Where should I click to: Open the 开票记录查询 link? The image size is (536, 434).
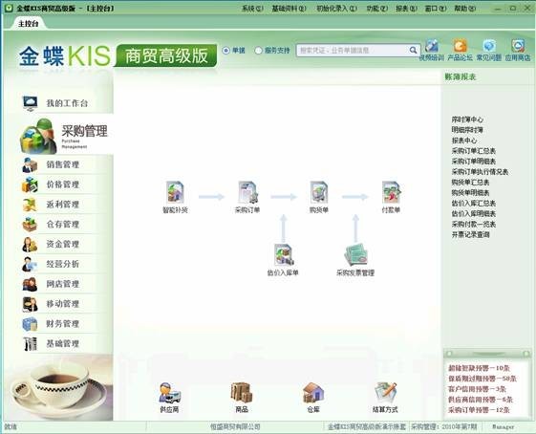pyautogui.click(x=471, y=234)
